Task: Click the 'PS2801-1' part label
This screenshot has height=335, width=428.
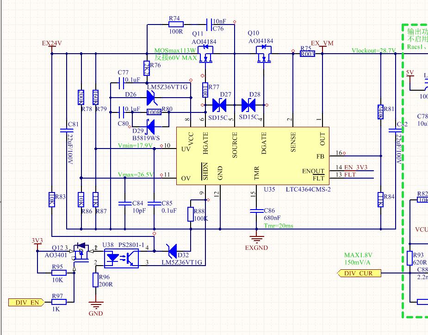Action: click(x=131, y=245)
